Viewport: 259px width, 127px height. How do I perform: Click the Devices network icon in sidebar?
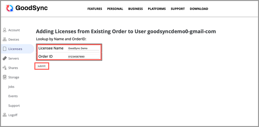click(4, 39)
